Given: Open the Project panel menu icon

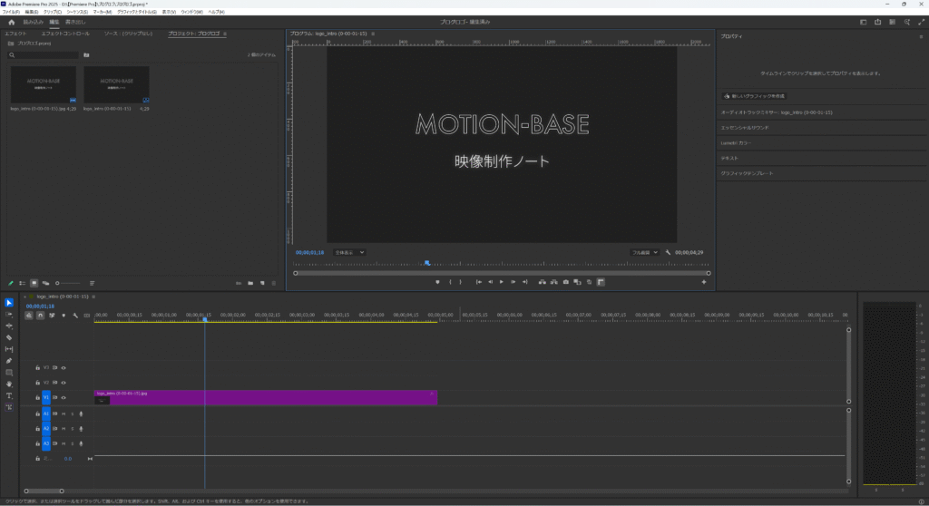Looking at the screenshot, I should (225, 34).
